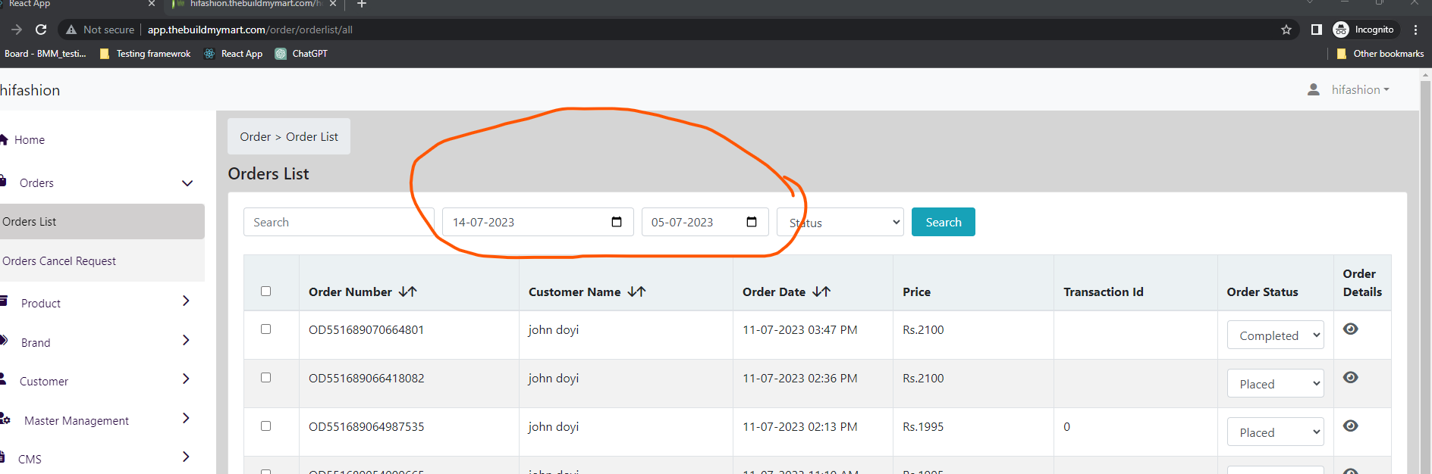Viewport: 1432px width, 474px height.
Task: Click the page vertical scrollbar
Action: [x=1425, y=273]
